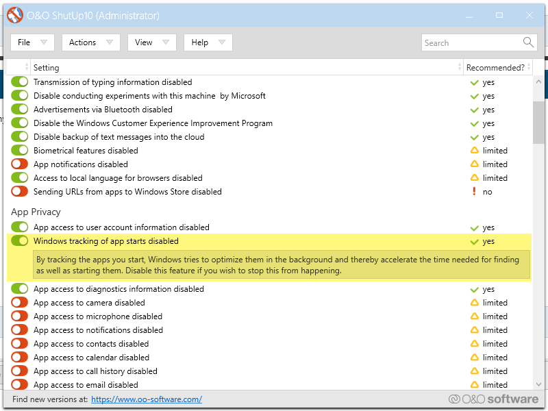
Task: Enable App access to camera disabled
Action: coord(20,302)
